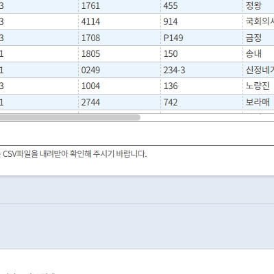Select cell value 136

point(171,86)
